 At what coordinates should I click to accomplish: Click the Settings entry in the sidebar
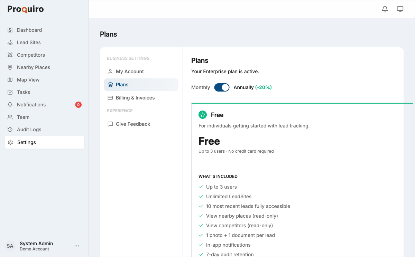[x=26, y=142]
